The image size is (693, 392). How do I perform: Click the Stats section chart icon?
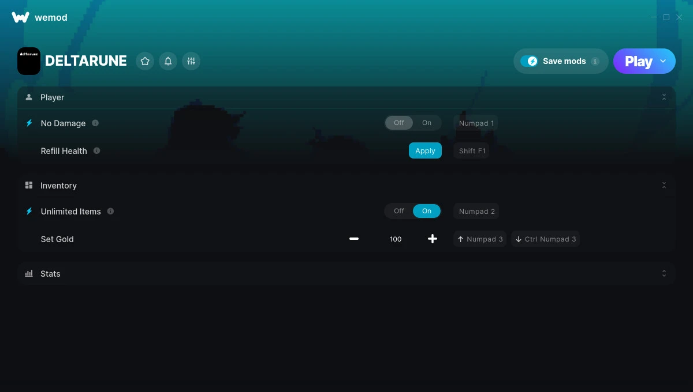[29, 273]
